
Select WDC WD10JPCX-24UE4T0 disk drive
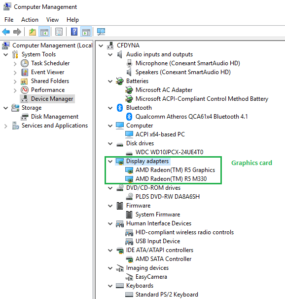[169, 152]
